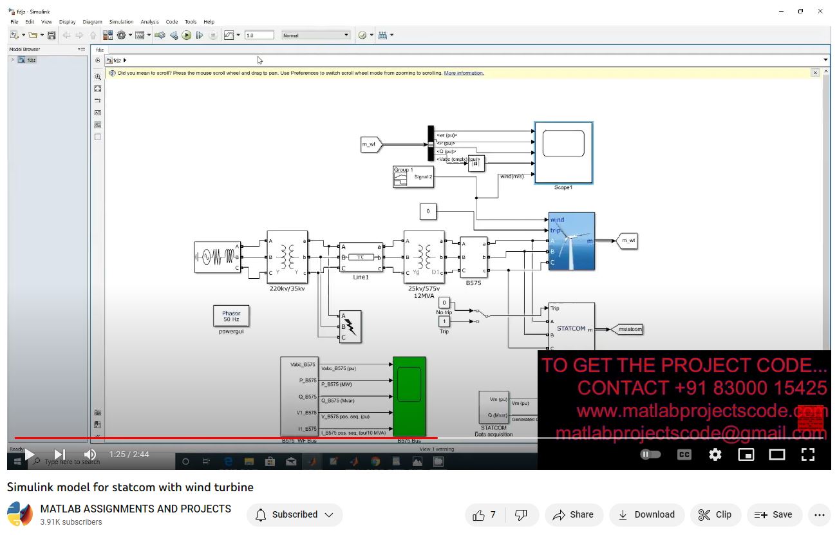Click the Step Forward simulation icon
837x535 pixels.
pos(200,35)
